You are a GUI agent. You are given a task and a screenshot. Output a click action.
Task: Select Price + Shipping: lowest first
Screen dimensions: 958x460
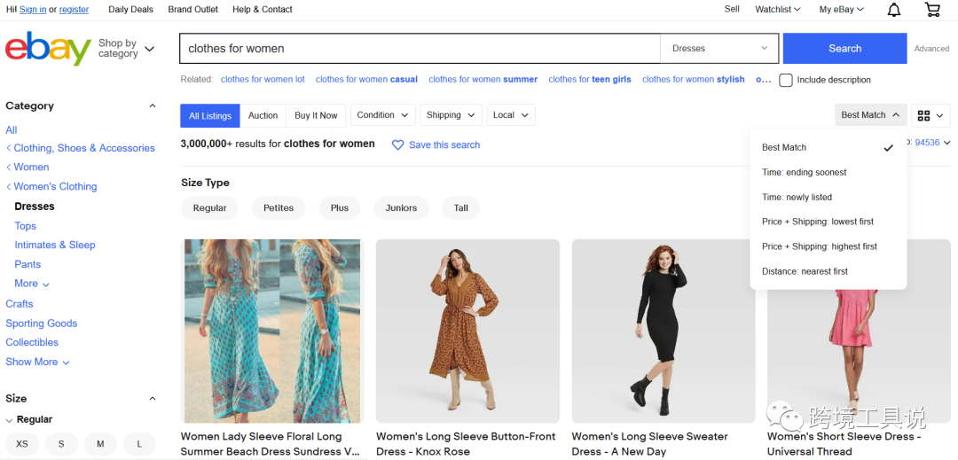tap(817, 222)
